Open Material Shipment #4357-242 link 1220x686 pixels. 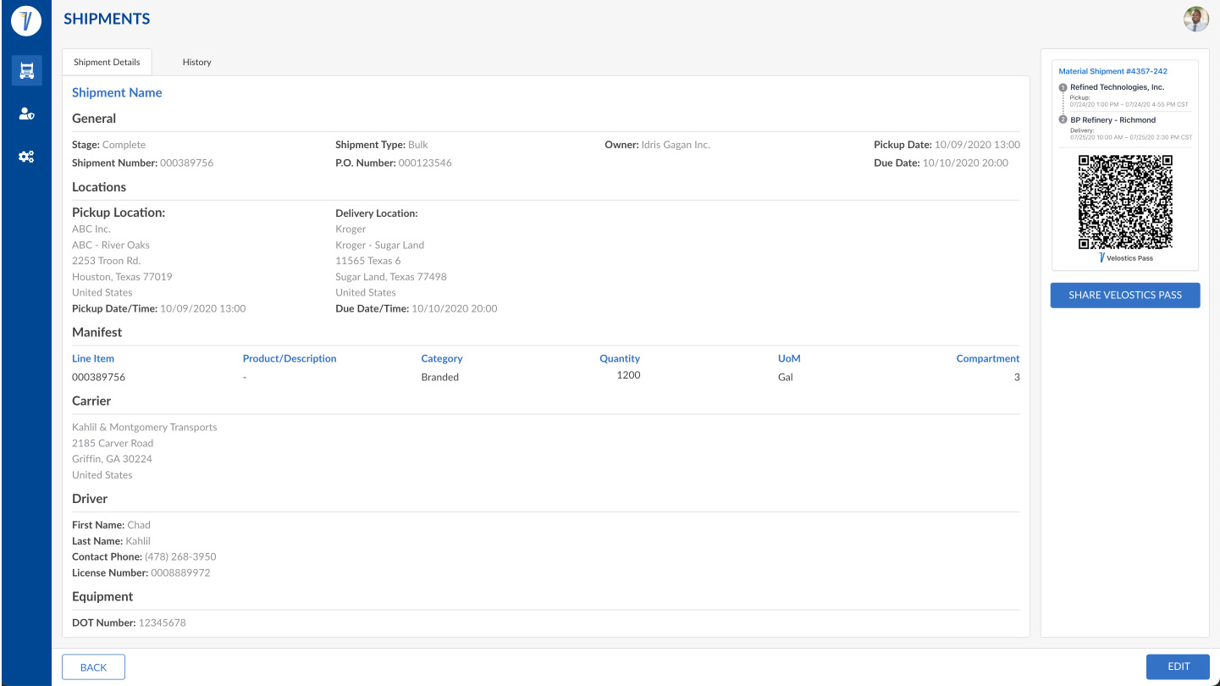pos(1112,72)
